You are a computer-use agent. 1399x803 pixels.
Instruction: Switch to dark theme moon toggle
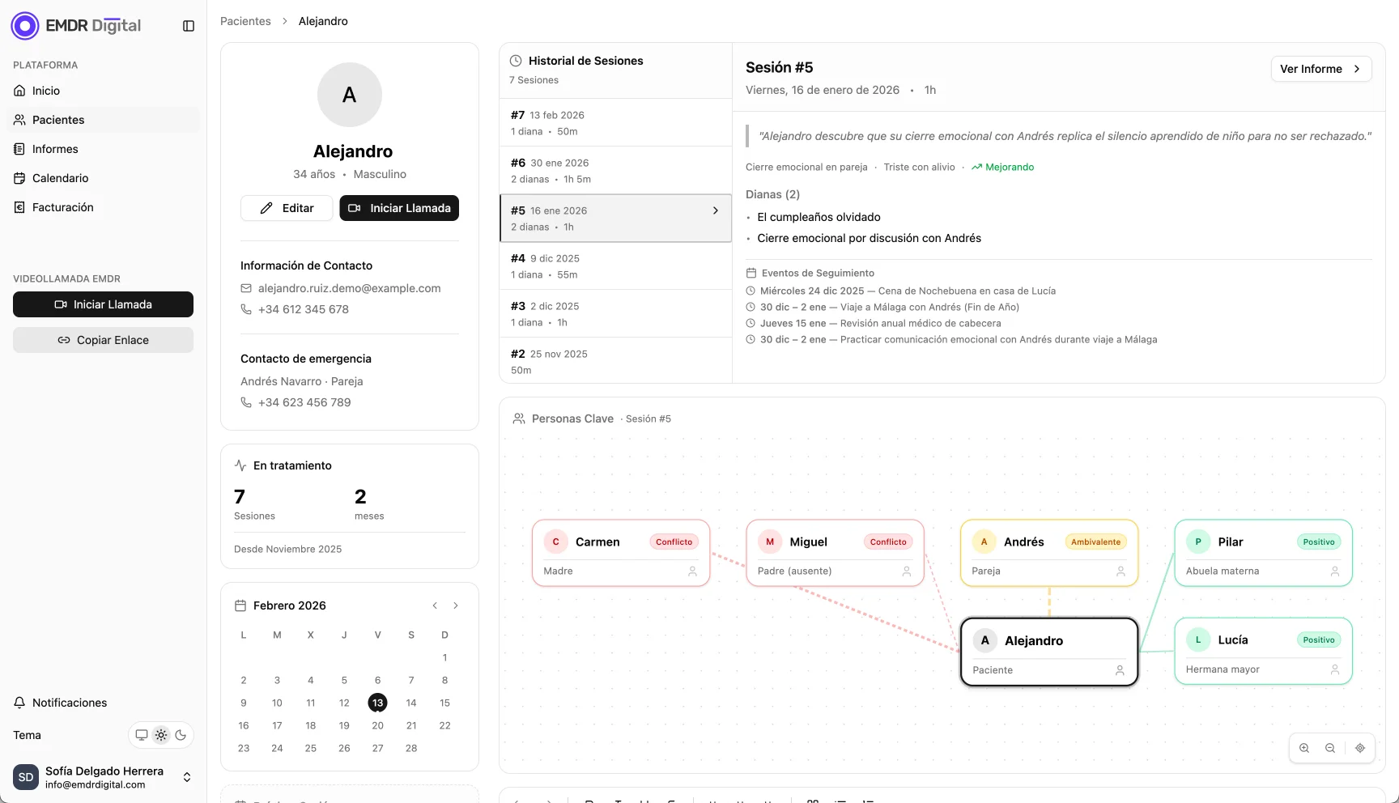[181, 735]
